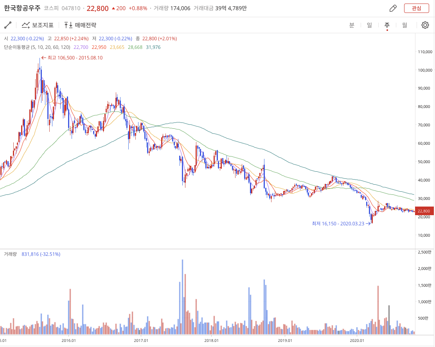Image resolution: width=435 pixels, height=347 pixels.
Task: Click 거래량 174,006 in header
Action: click(x=172, y=8)
